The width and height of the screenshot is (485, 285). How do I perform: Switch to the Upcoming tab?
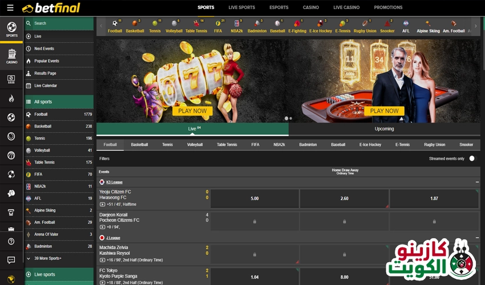(x=384, y=129)
